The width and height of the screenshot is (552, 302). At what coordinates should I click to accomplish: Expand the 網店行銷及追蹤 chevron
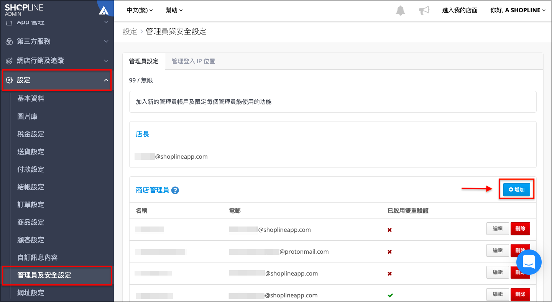106,61
